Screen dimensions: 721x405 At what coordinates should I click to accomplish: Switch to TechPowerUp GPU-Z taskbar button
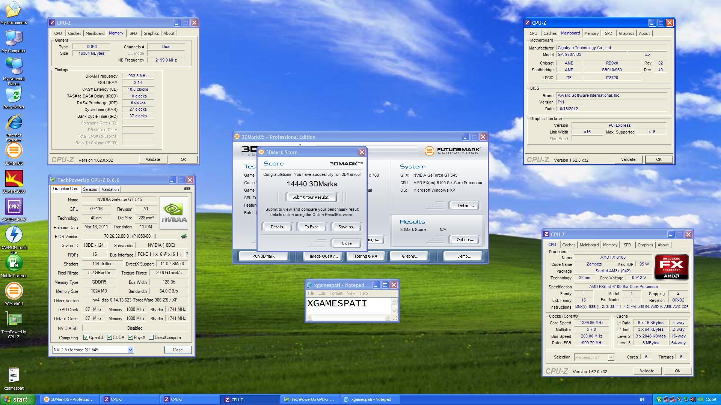[309, 399]
